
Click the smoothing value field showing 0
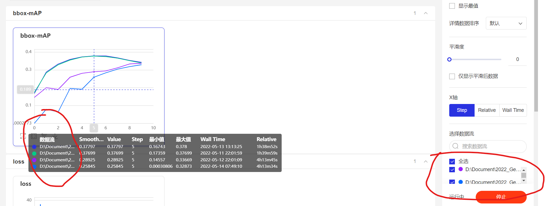coord(517,59)
